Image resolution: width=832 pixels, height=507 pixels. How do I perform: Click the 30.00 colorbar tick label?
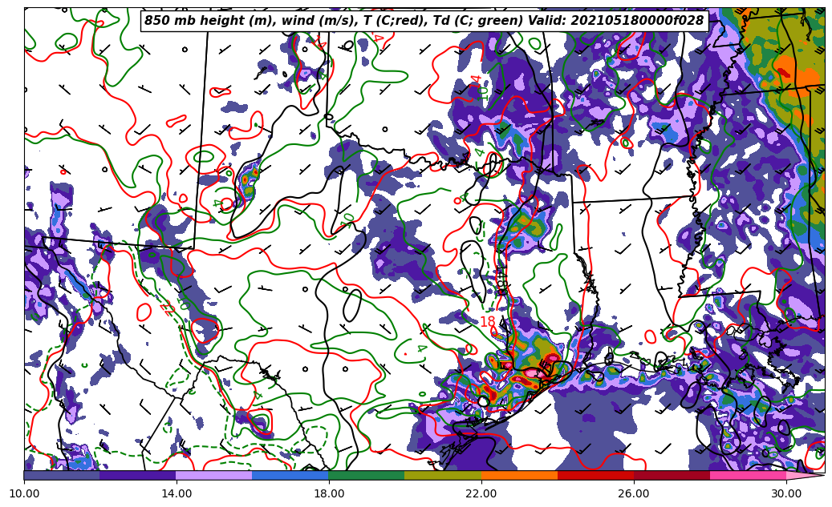click(x=786, y=493)
